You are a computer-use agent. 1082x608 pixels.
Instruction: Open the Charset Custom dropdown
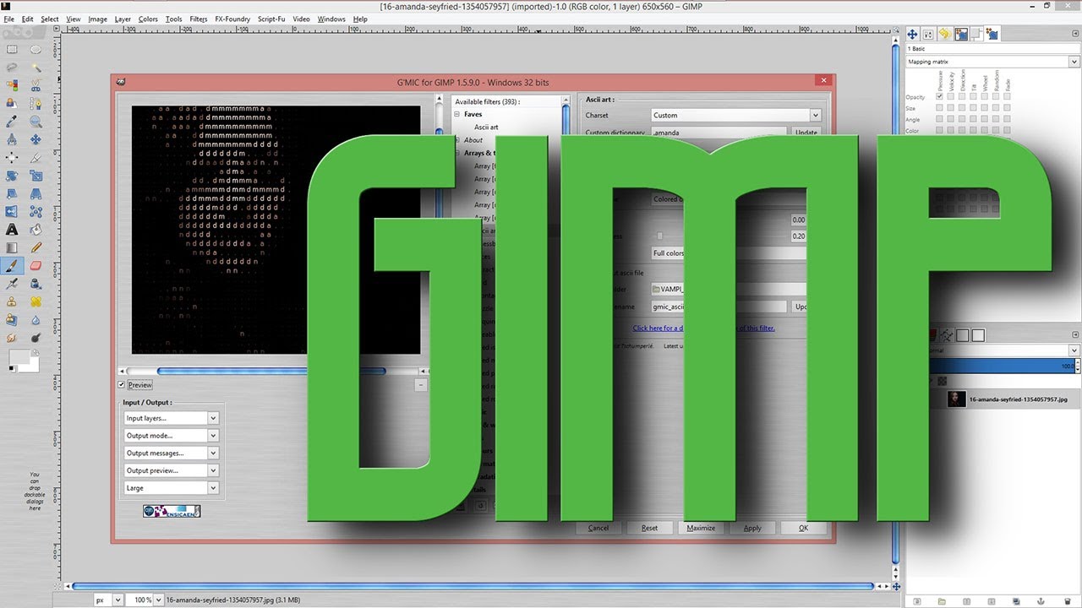click(x=736, y=115)
